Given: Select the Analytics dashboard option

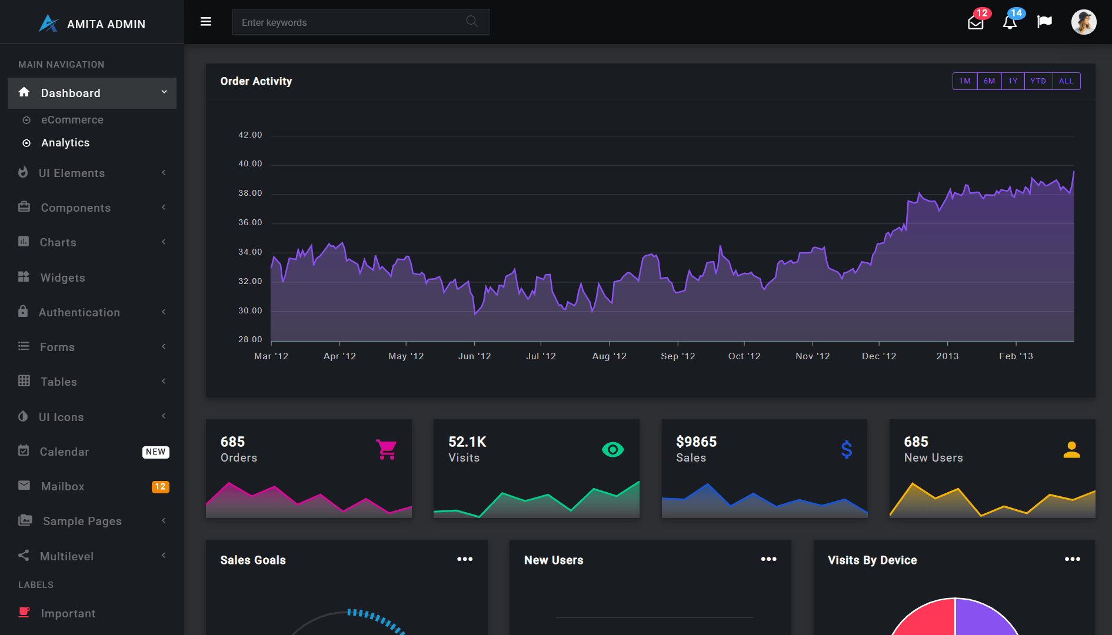Looking at the screenshot, I should 65,143.
